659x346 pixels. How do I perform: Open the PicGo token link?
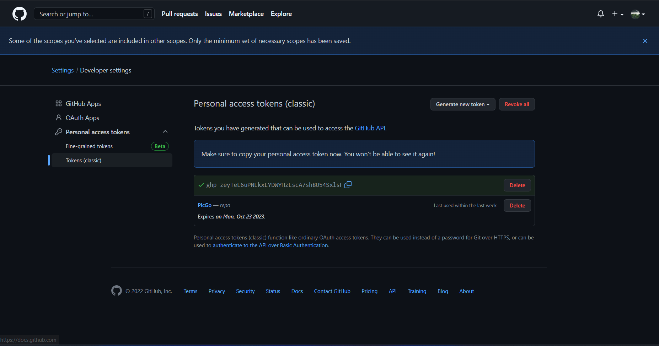click(x=204, y=205)
